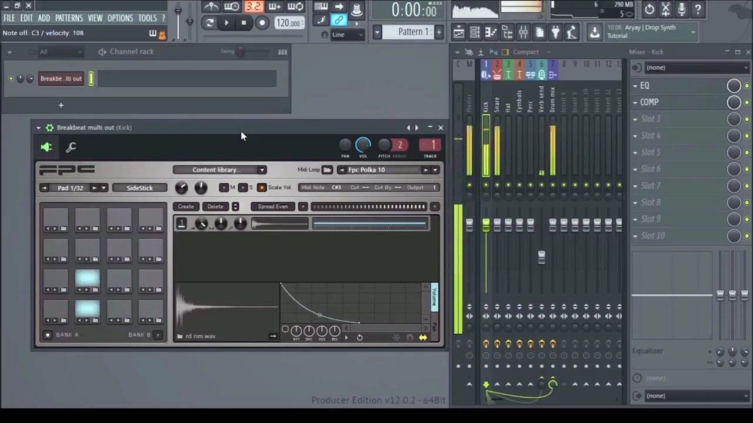
Task: Open the Piano roll view icon
Action: (x=491, y=32)
